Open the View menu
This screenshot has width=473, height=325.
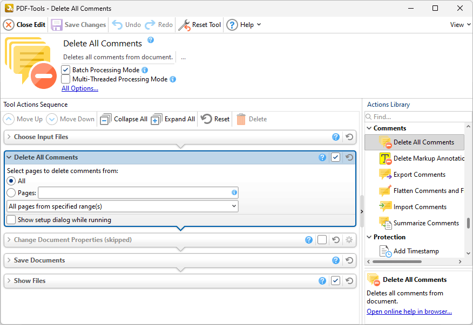click(460, 25)
